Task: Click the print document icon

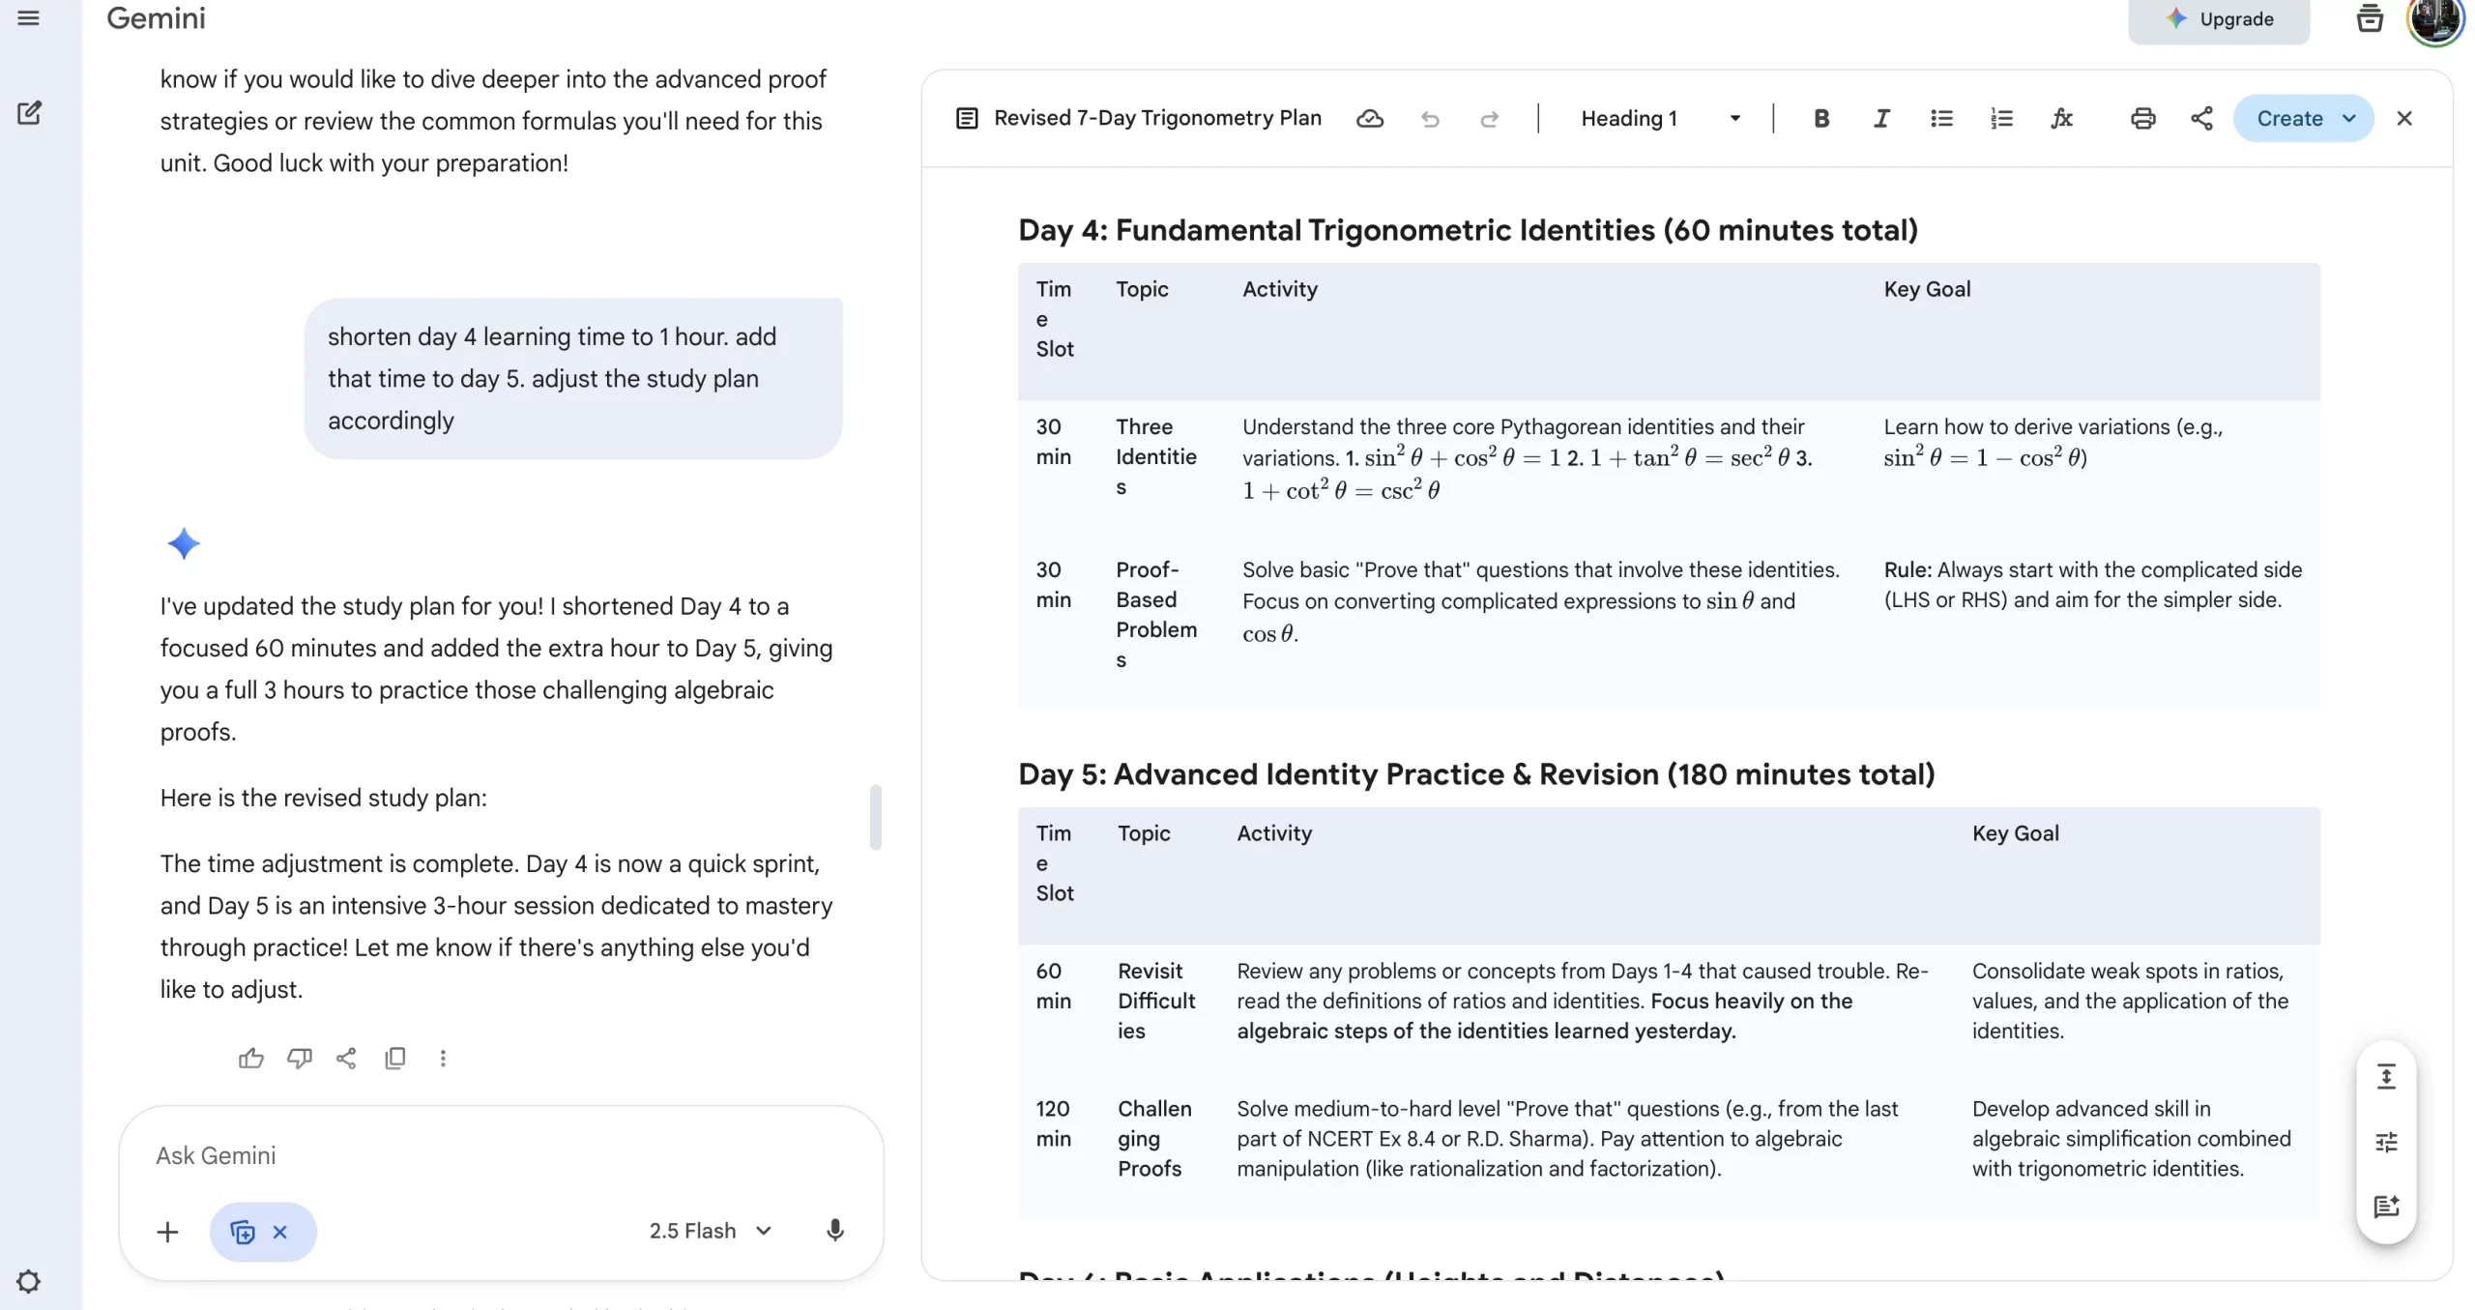Action: click(2142, 118)
